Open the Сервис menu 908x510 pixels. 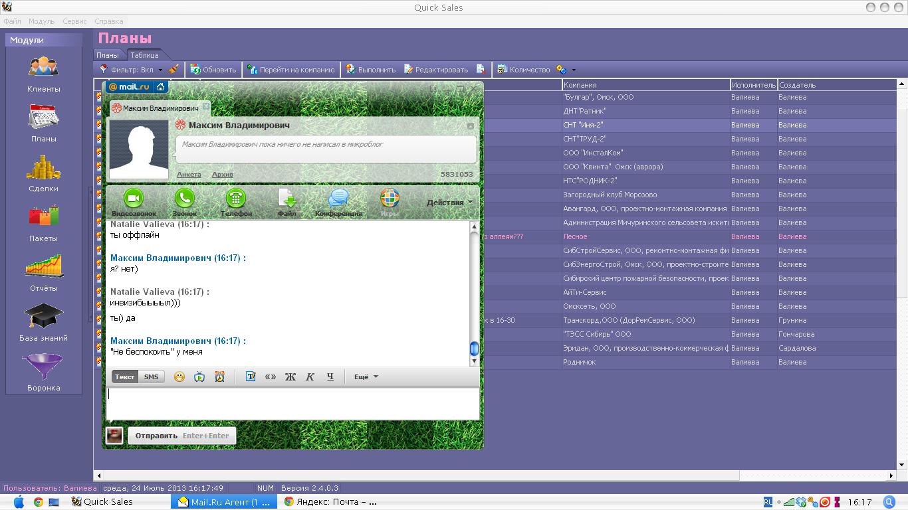pos(75,21)
